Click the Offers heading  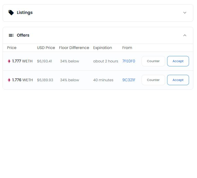coord(23,35)
